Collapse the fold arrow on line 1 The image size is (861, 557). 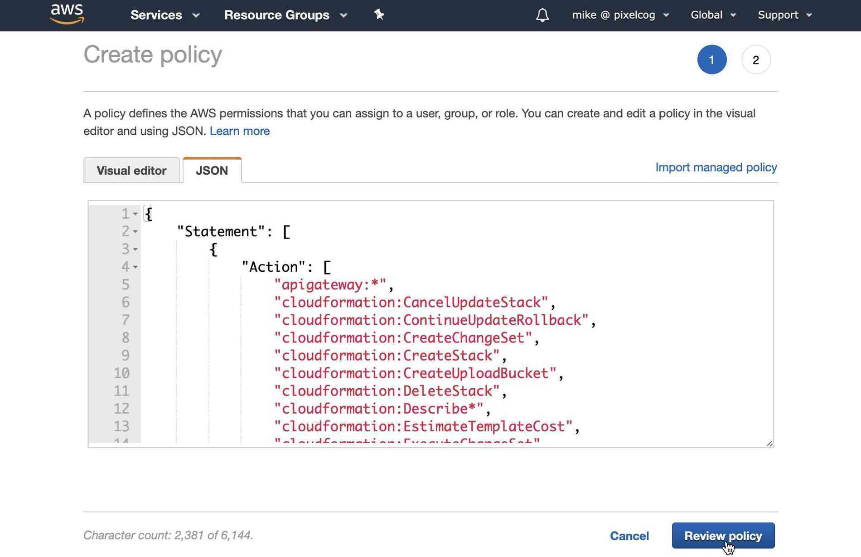point(135,214)
